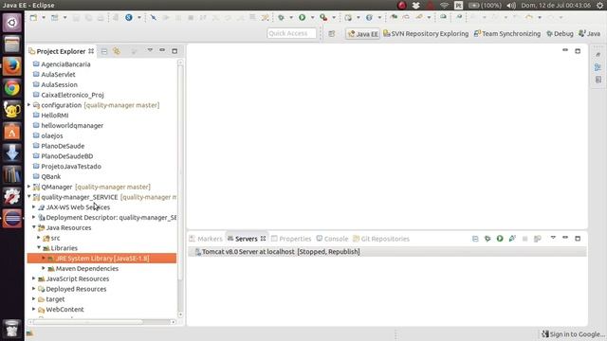Screen dimensions: 607x341
Task: Switch to the Debug perspective
Action: click(x=560, y=34)
